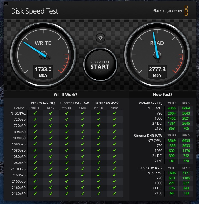Click 2K DCI 25 ProRes read checkmark
This screenshot has height=204, width=199.
51,169
